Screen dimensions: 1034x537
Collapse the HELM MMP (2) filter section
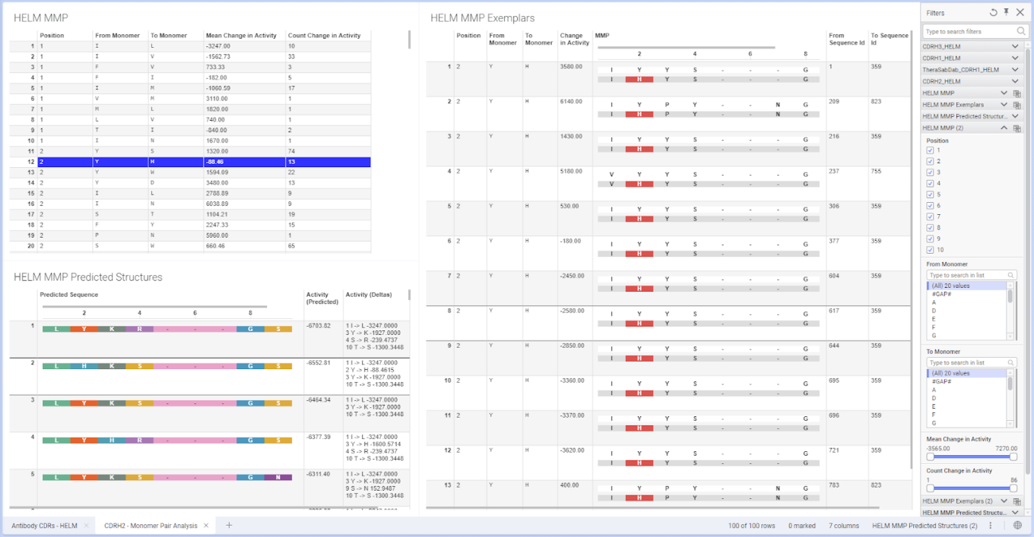pyautogui.click(x=1004, y=128)
